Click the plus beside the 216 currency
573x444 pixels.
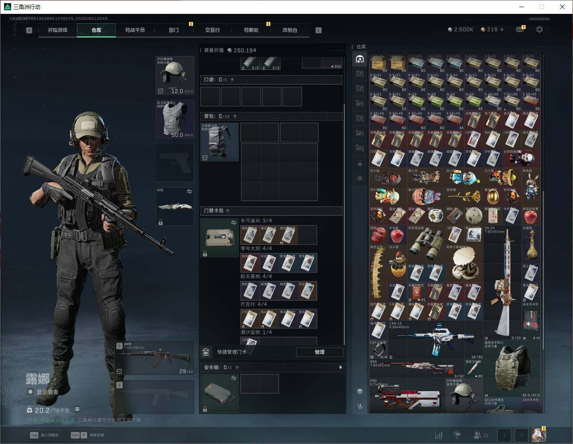[502, 30]
